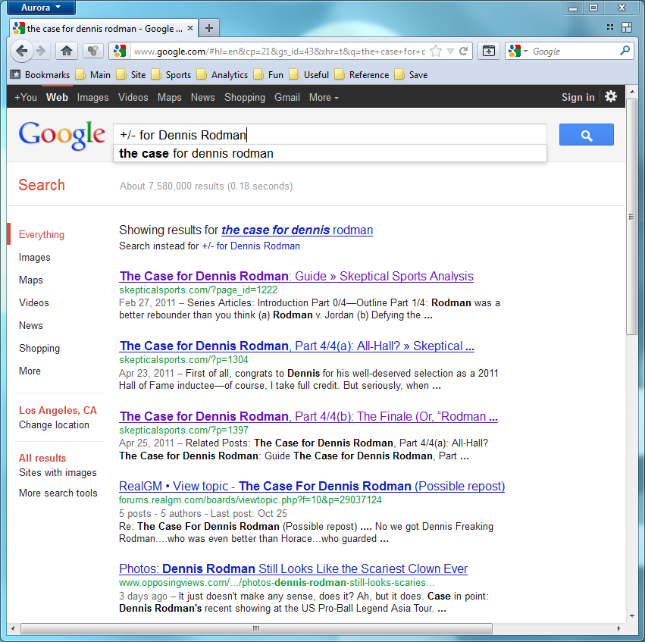Bookmark this page with the star icon
This screenshot has height=642, width=645.
pyautogui.click(x=435, y=51)
